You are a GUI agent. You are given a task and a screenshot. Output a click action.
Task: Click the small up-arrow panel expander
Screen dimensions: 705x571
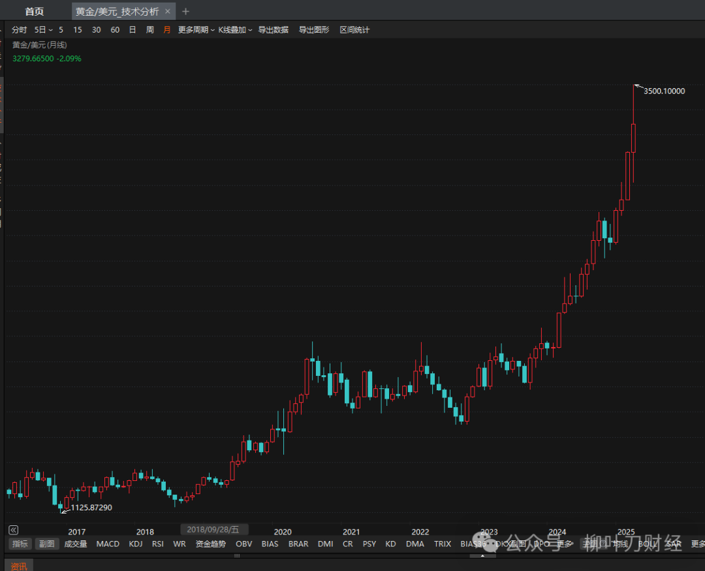[482, 556]
